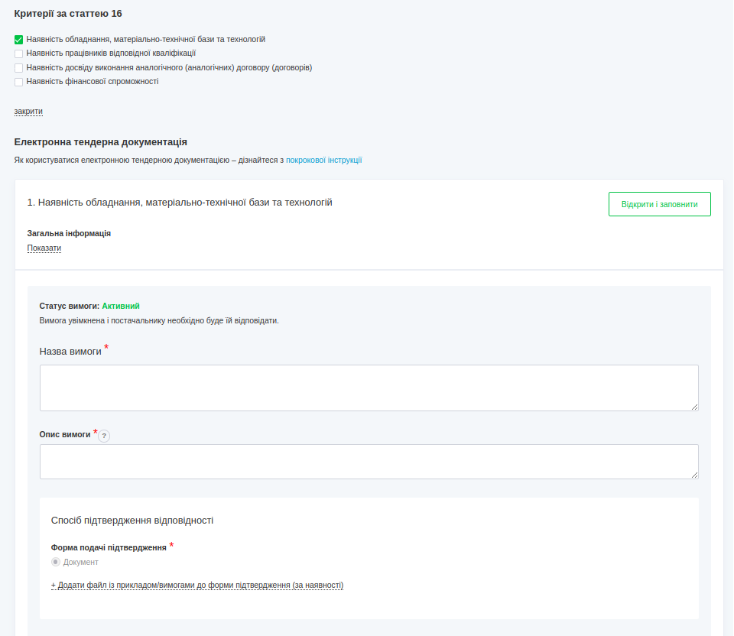The height and width of the screenshot is (636, 734).
Task: Open the покрокової інструкції link
Action: 323,161
